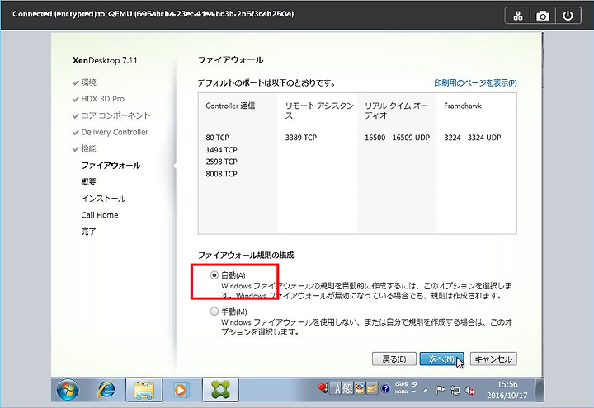Click the console network connections icon
The image size is (594, 408).
click(518, 16)
